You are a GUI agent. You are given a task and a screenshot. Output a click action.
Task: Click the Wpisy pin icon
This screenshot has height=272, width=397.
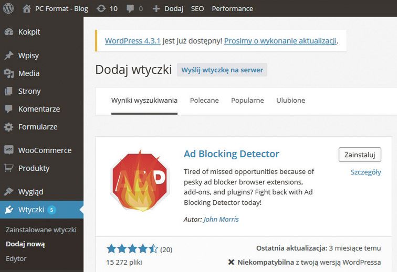coord(8,56)
